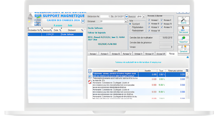Click the filter icon on Exercice column
The image size is (219, 116).
(x=51, y=30)
